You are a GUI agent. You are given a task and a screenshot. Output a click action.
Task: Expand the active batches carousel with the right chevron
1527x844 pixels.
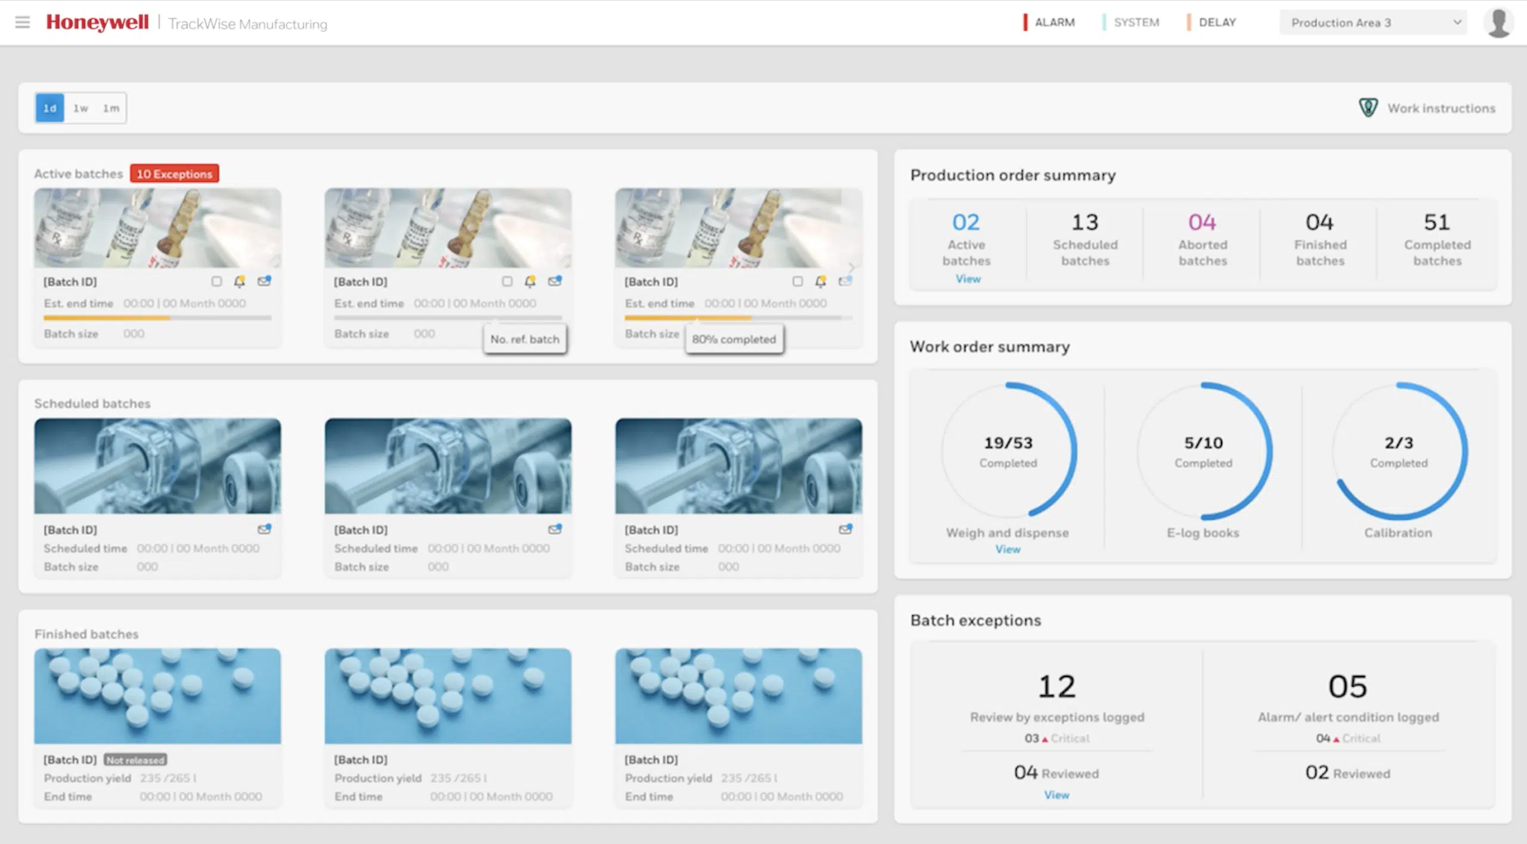(852, 268)
